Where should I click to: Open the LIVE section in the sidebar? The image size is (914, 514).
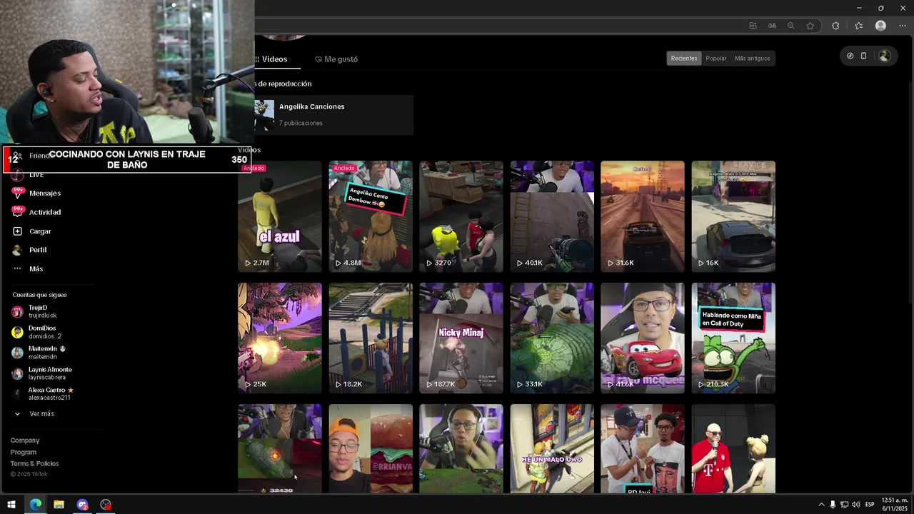[x=36, y=175]
